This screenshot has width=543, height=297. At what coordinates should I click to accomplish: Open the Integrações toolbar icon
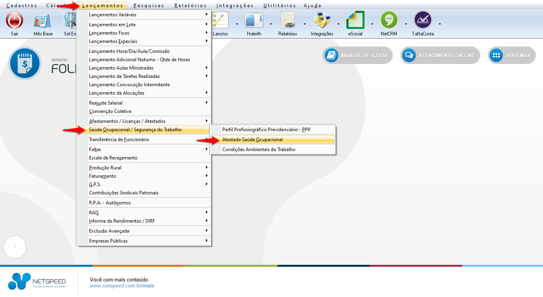322,20
